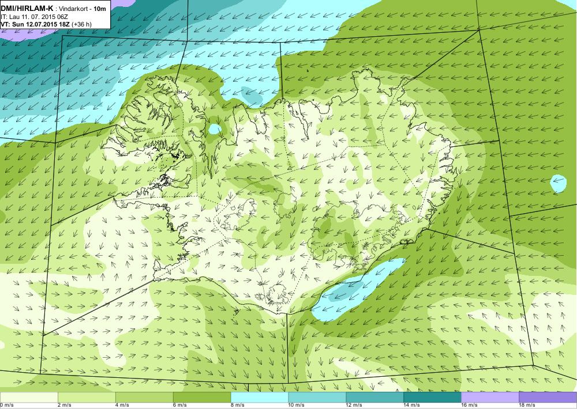Click the small cyan oval east of Iceland
This screenshot has height=409, width=577.
click(558, 183)
